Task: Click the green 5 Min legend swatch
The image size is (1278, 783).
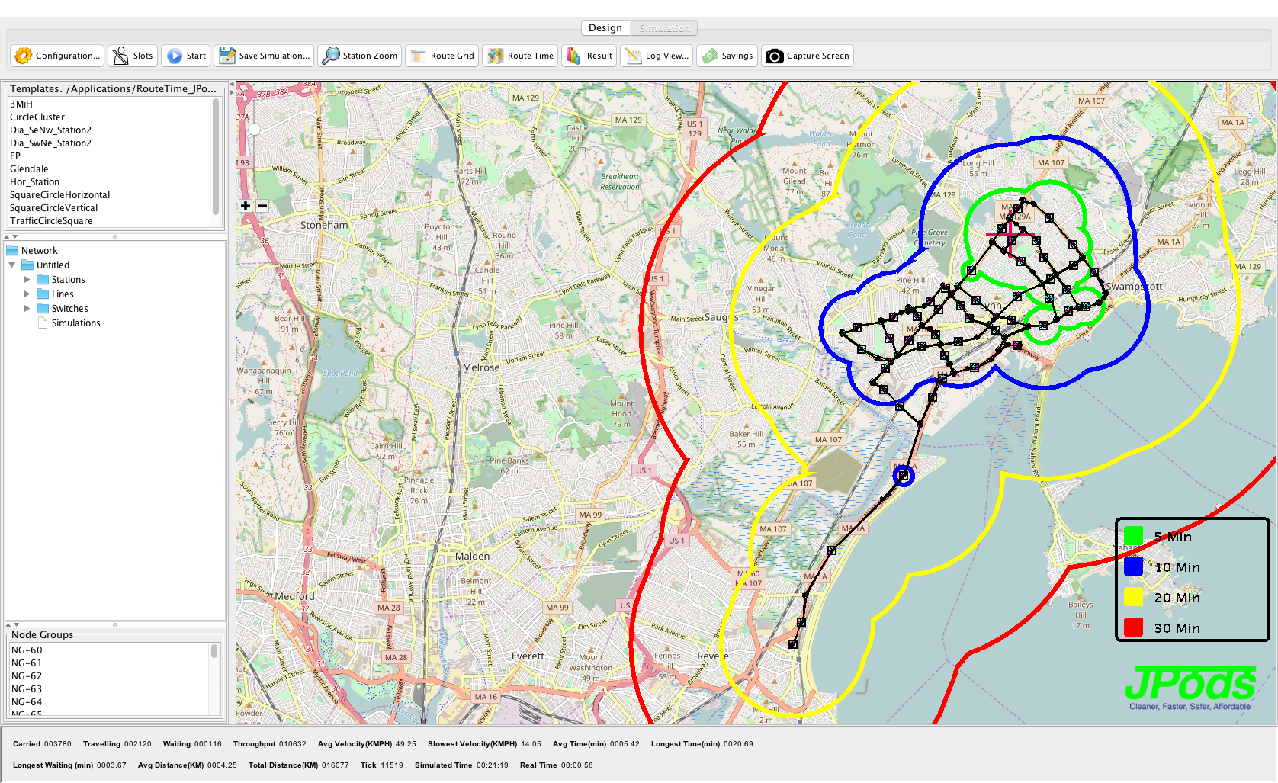Action: (1133, 537)
